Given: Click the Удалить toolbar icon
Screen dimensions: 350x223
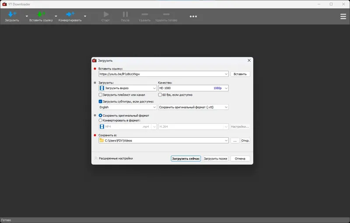Looking at the screenshot, I should [145, 14].
